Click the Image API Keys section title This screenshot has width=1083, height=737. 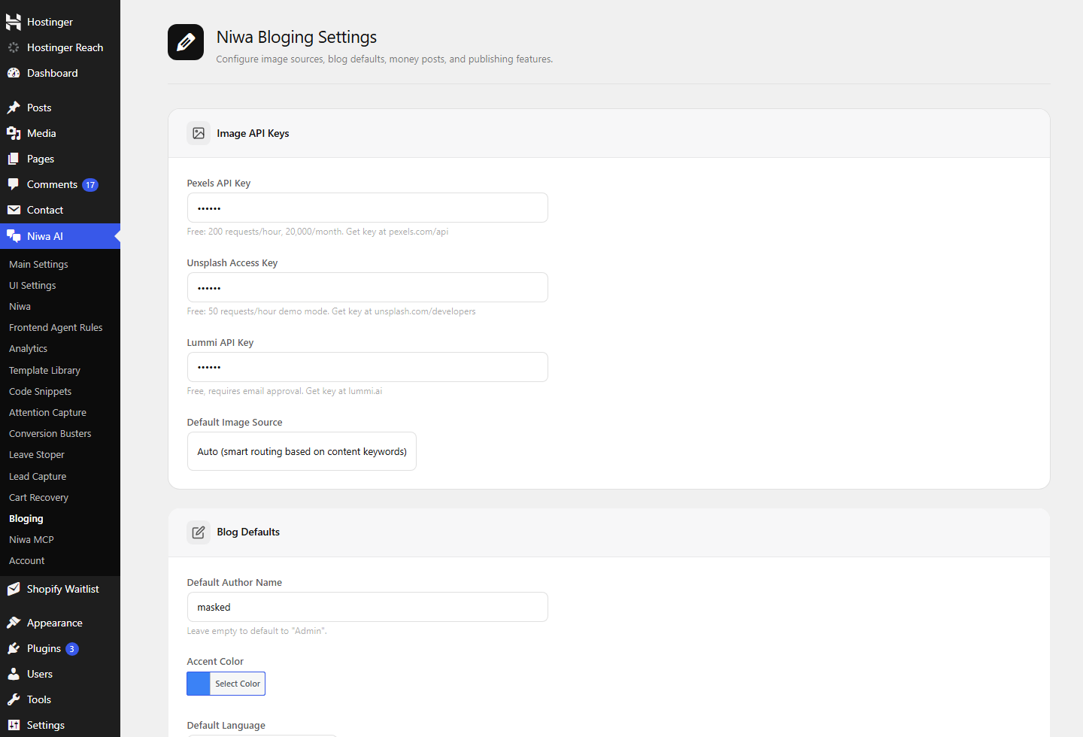[253, 133]
